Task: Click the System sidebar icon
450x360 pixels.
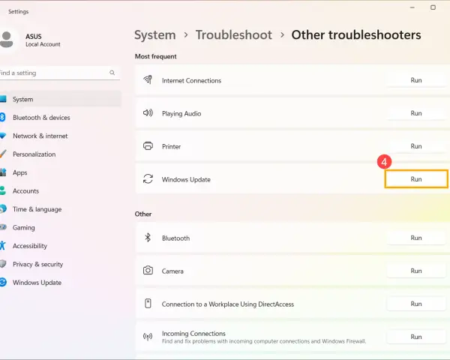Action: click(3, 99)
